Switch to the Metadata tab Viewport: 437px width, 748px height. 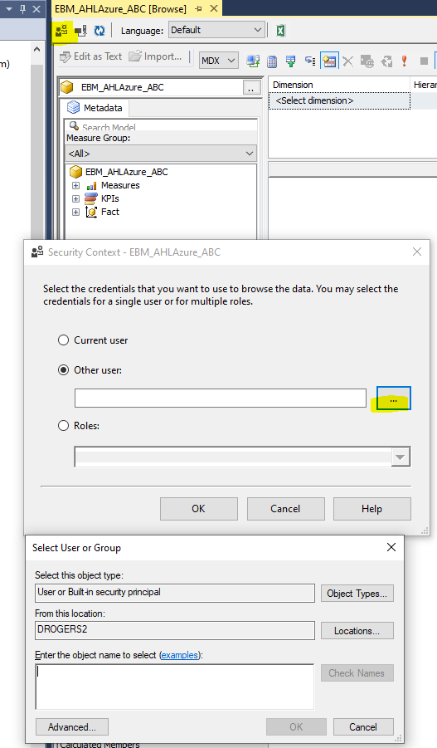click(95, 108)
